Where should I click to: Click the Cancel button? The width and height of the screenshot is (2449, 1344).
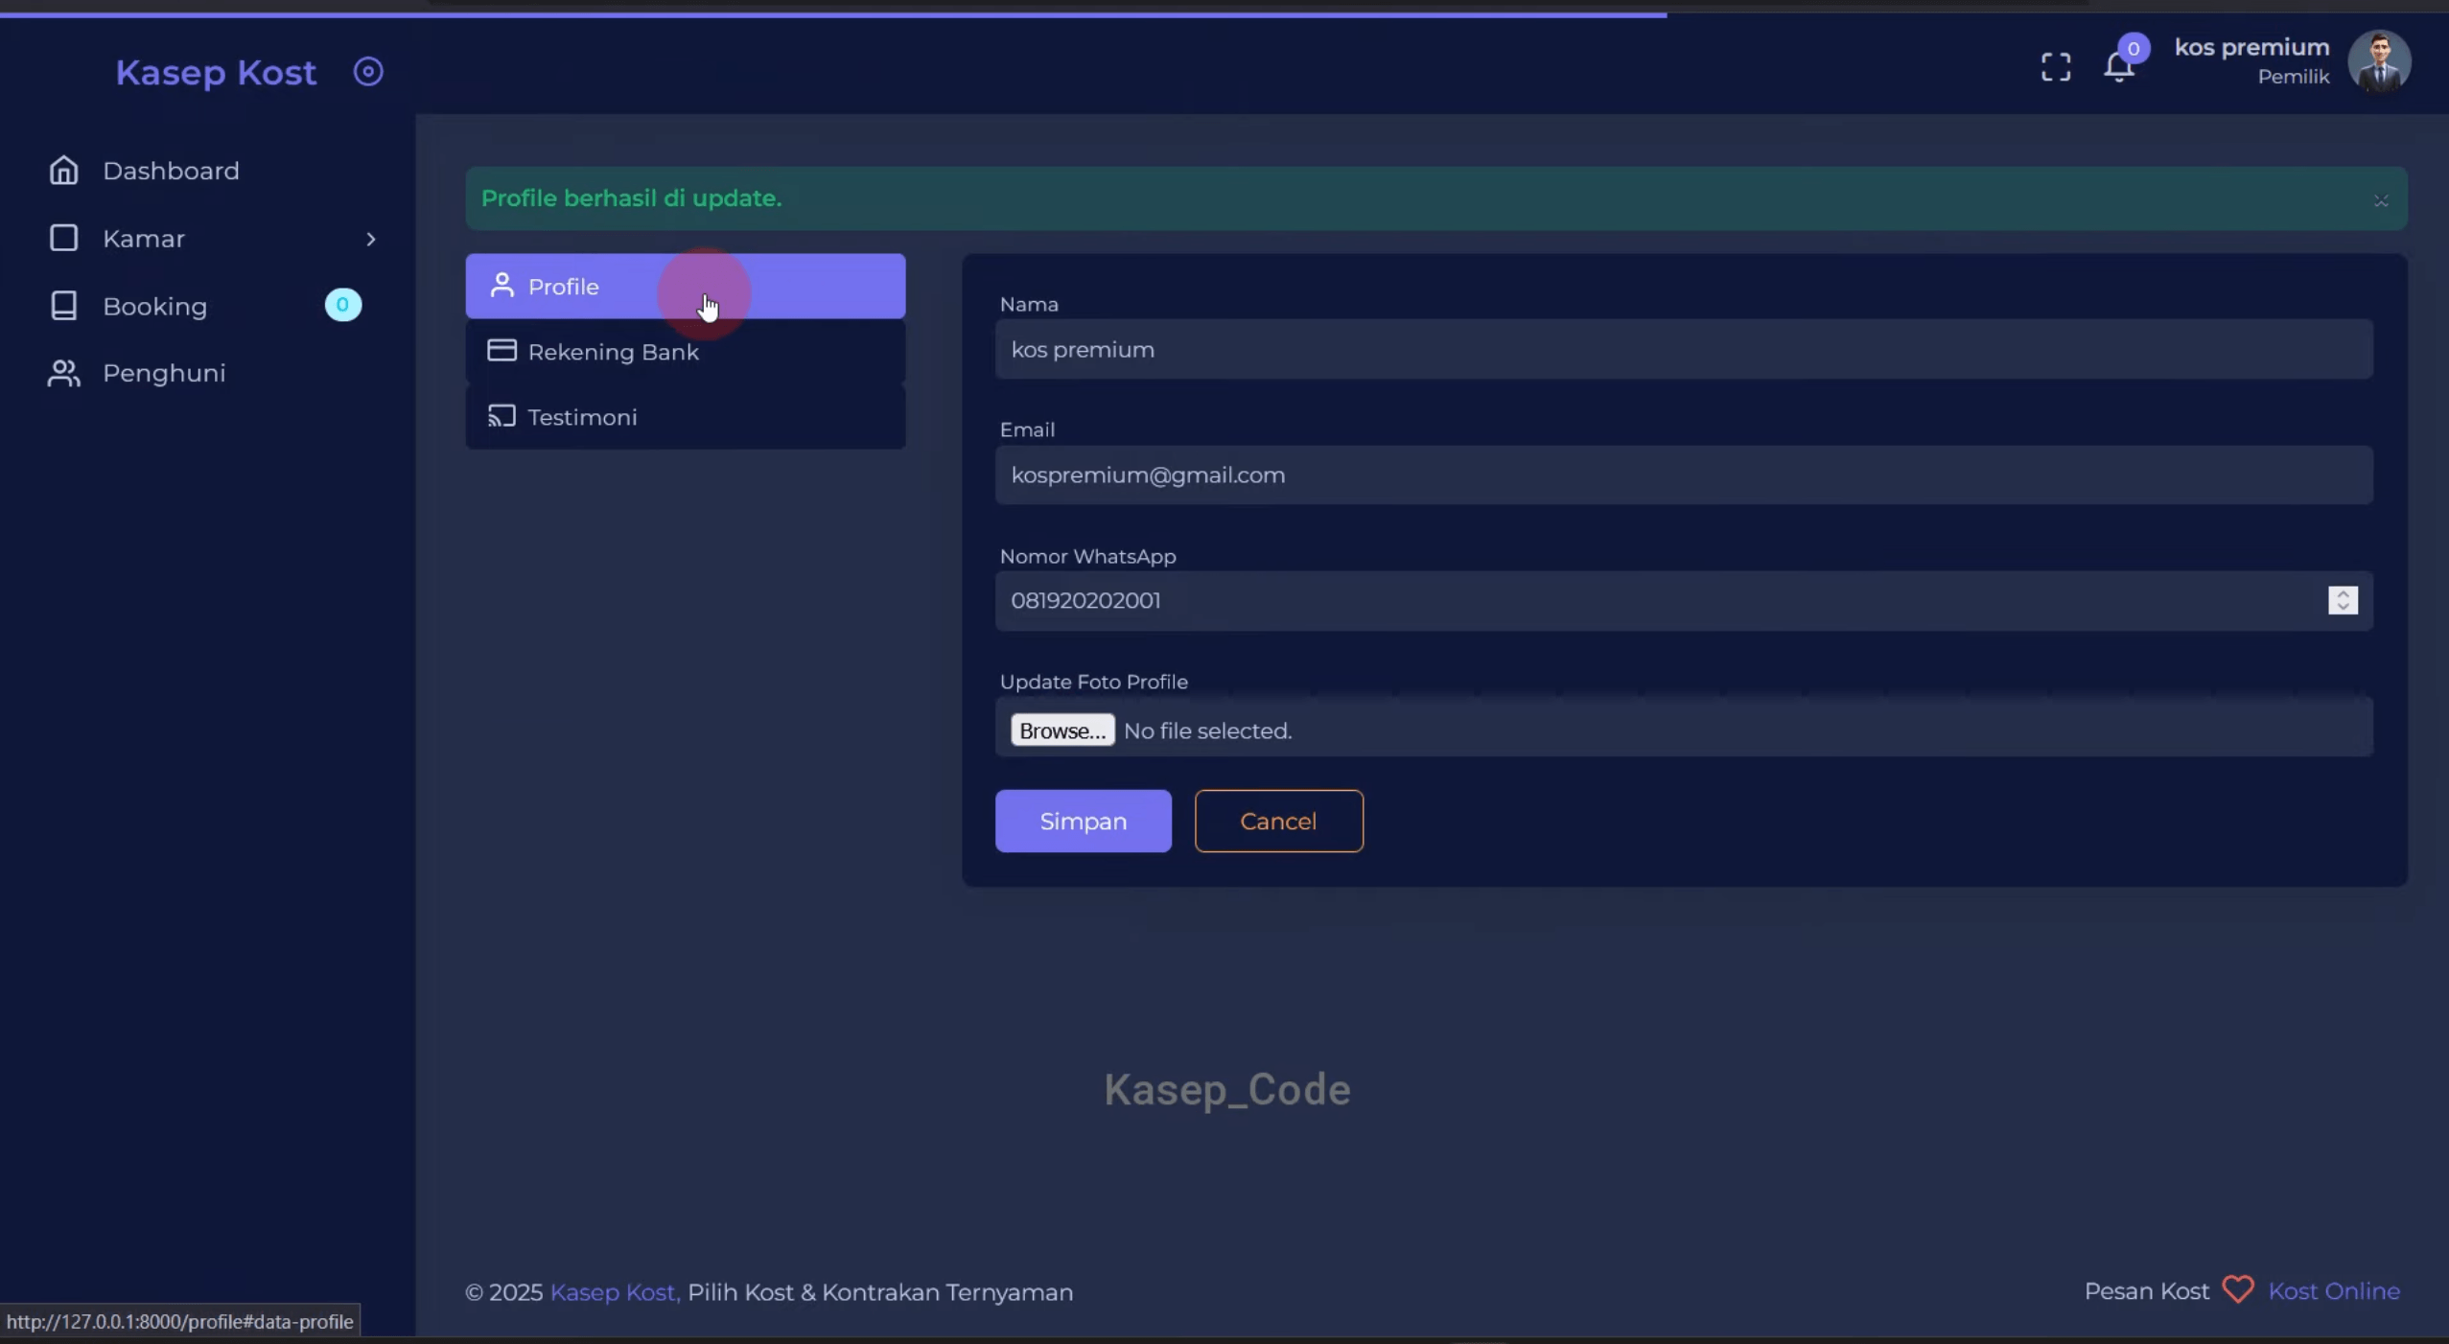click(x=1278, y=822)
